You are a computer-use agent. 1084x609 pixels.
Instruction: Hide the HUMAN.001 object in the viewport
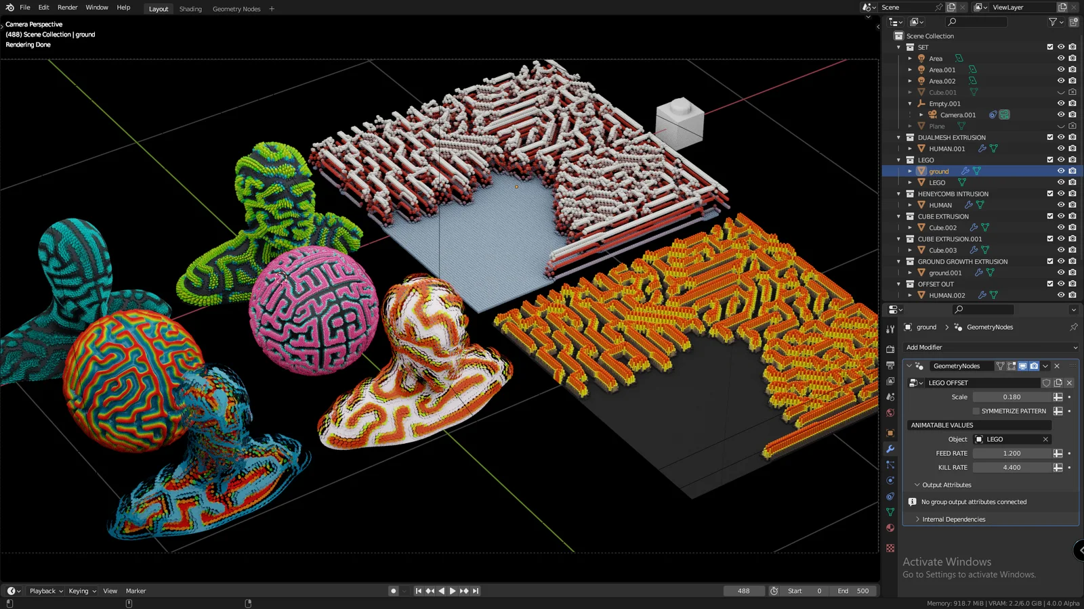(x=1060, y=148)
